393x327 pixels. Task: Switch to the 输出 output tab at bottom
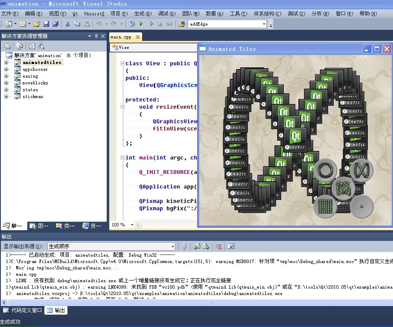tap(56, 310)
